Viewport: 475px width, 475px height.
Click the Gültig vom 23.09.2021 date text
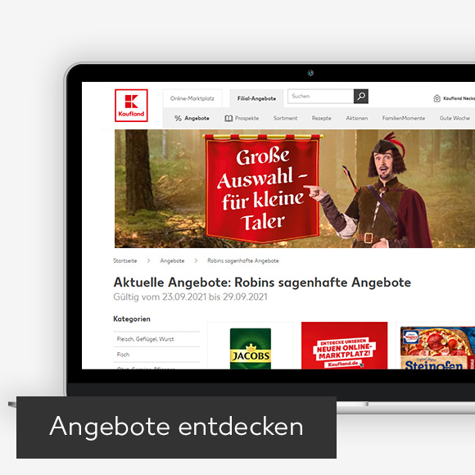pos(190,296)
